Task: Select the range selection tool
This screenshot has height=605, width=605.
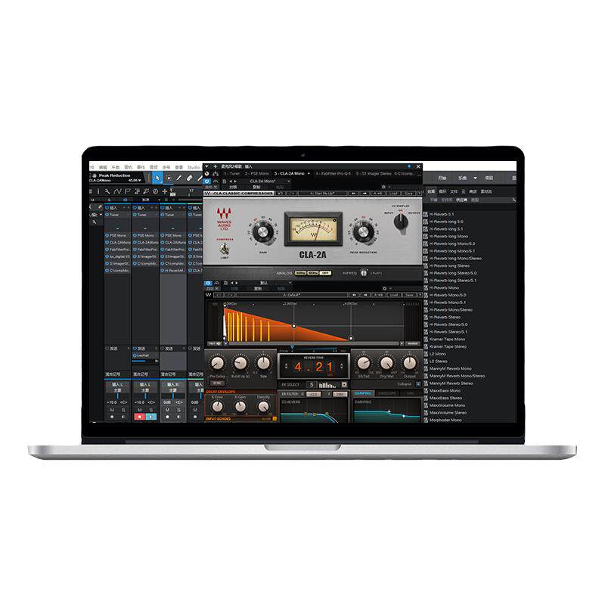Action: (169, 178)
